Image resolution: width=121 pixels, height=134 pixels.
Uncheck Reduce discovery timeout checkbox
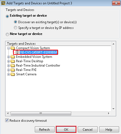point(7,120)
